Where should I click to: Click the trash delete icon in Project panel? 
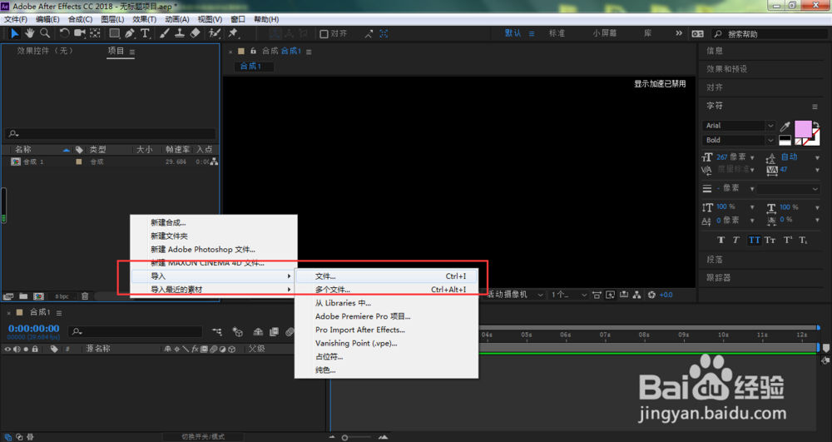point(85,296)
